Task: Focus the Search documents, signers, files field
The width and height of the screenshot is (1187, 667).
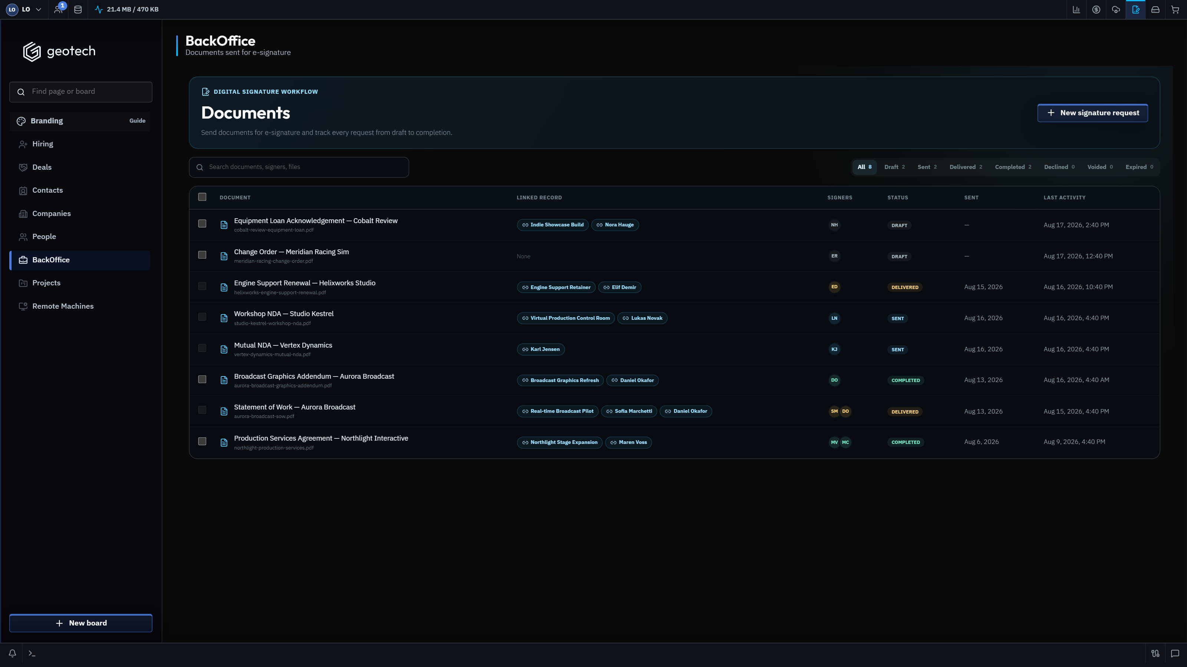Action: pyautogui.click(x=299, y=167)
